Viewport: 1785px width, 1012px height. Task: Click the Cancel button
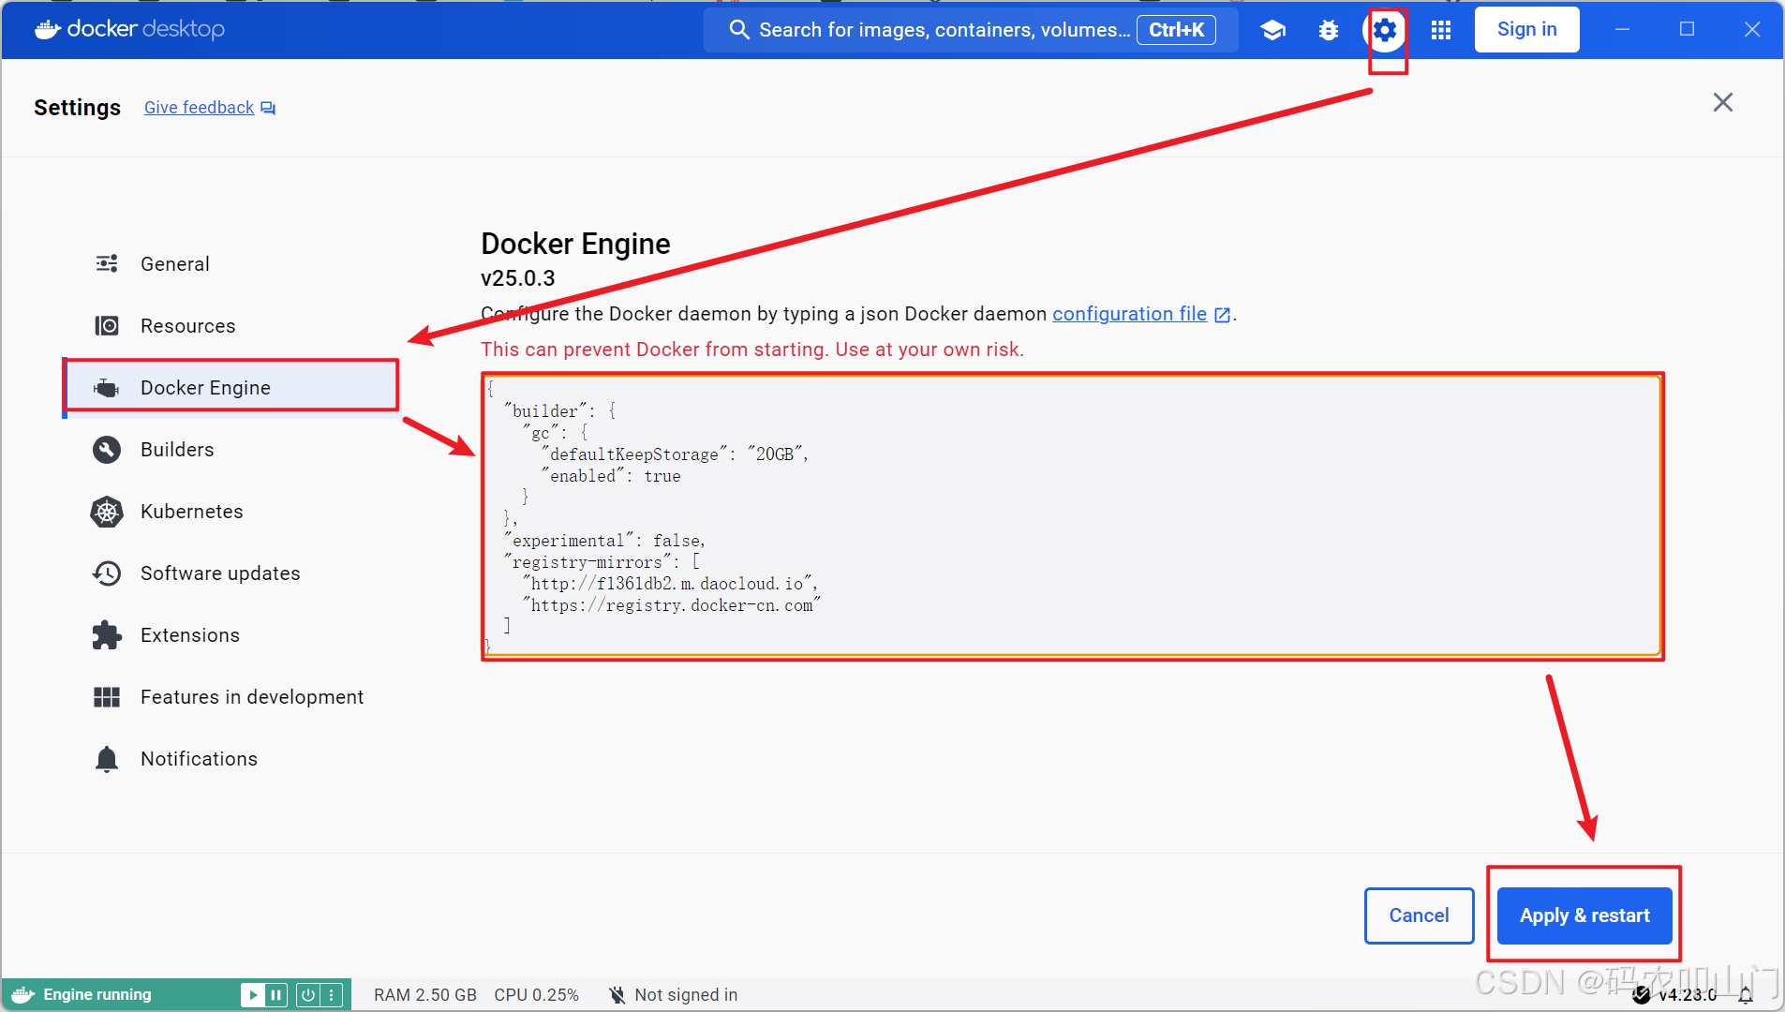(1419, 915)
